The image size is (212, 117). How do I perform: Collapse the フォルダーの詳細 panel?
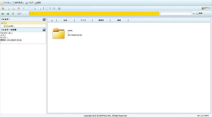[x=44, y=30]
